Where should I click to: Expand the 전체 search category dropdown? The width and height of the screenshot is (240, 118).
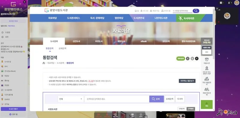[x=70, y=99]
